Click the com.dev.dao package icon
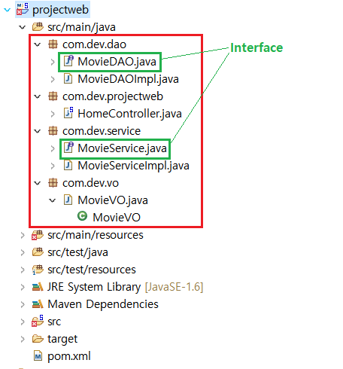The height and width of the screenshot is (369, 343). (53, 44)
